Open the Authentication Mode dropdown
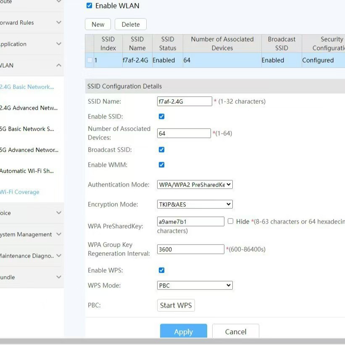The image size is (345, 345). (x=195, y=184)
